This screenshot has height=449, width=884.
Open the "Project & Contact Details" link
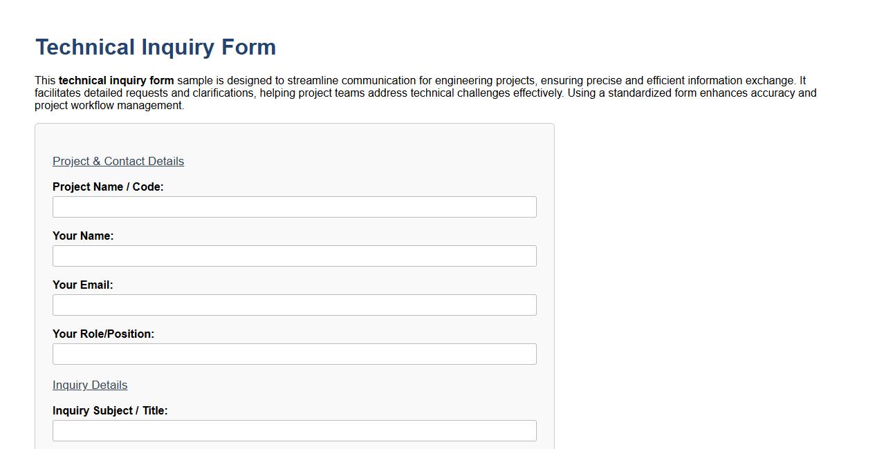tap(118, 161)
